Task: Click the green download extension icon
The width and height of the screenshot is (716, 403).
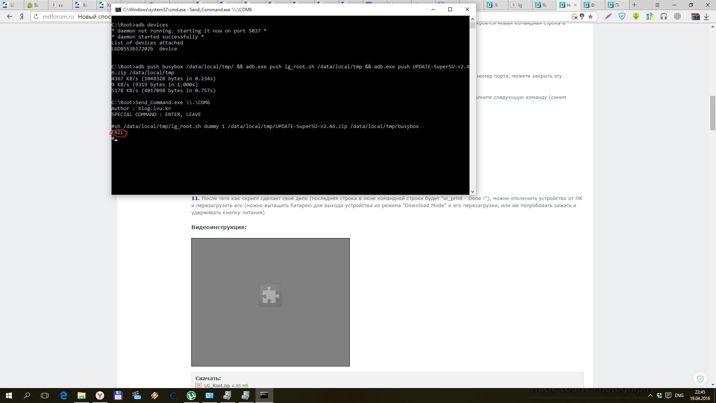Action: point(636,16)
